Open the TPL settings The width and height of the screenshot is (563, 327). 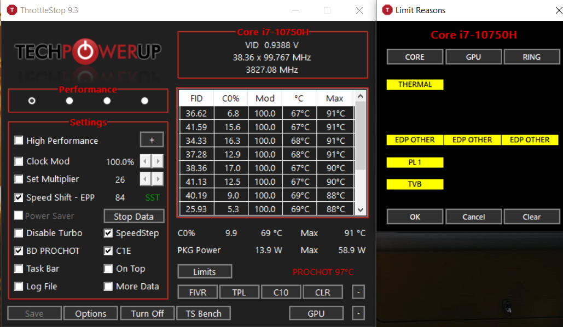[x=239, y=292]
